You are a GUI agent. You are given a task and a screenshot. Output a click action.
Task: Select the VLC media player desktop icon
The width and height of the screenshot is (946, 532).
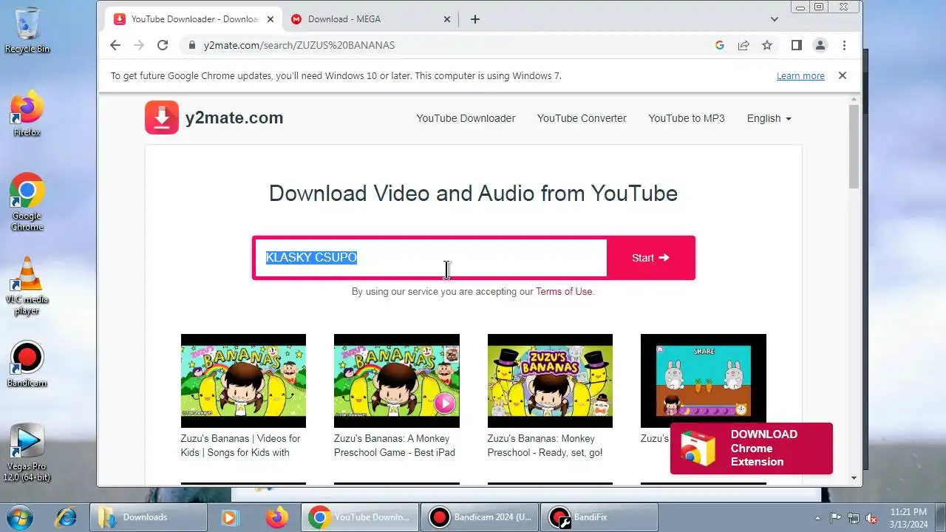click(x=27, y=286)
